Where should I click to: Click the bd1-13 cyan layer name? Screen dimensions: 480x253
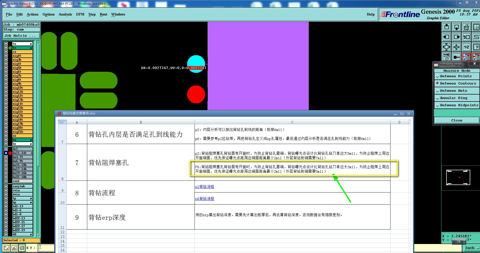(x=22, y=206)
